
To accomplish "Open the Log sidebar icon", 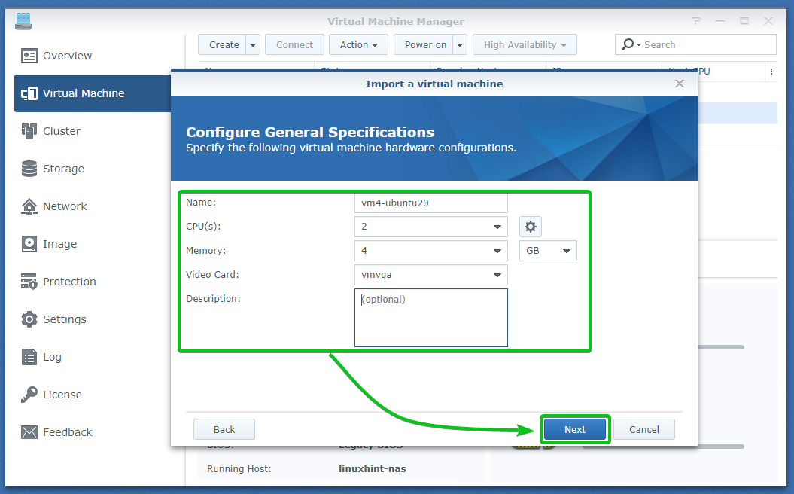I will (29, 357).
